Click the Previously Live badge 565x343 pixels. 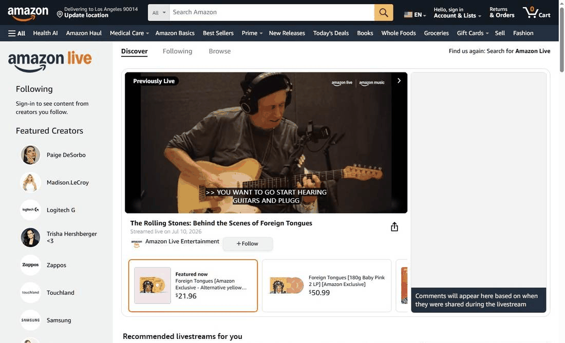pyautogui.click(x=154, y=81)
